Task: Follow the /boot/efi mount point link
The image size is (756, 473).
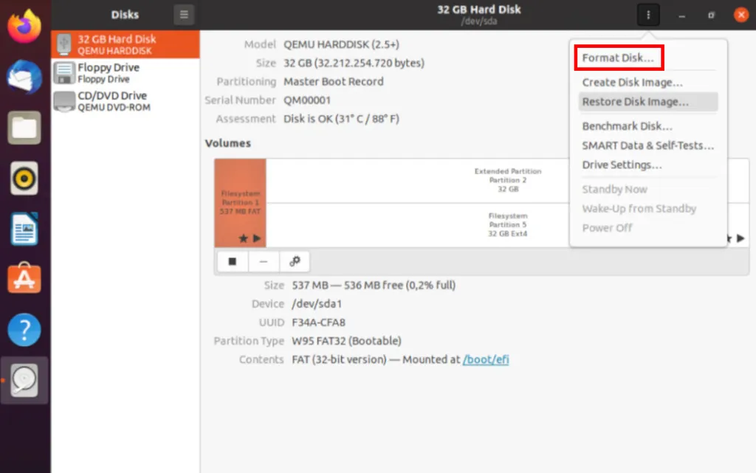Action: pyautogui.click(x=485, y=359)
